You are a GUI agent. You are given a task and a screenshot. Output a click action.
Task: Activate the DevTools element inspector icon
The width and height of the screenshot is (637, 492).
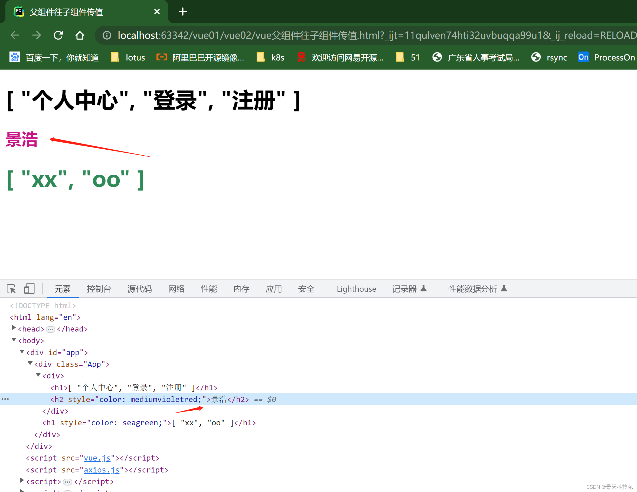11,288
